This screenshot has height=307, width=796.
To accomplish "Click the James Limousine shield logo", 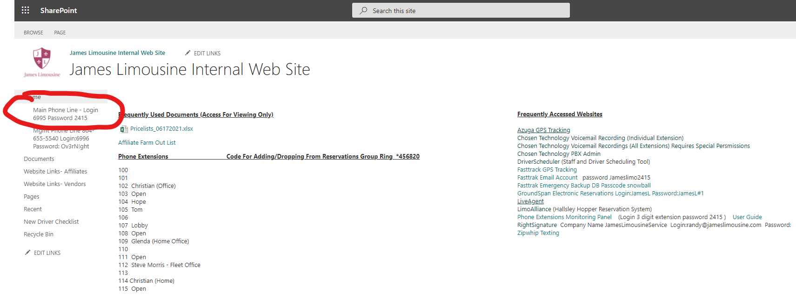I will 42,62.
